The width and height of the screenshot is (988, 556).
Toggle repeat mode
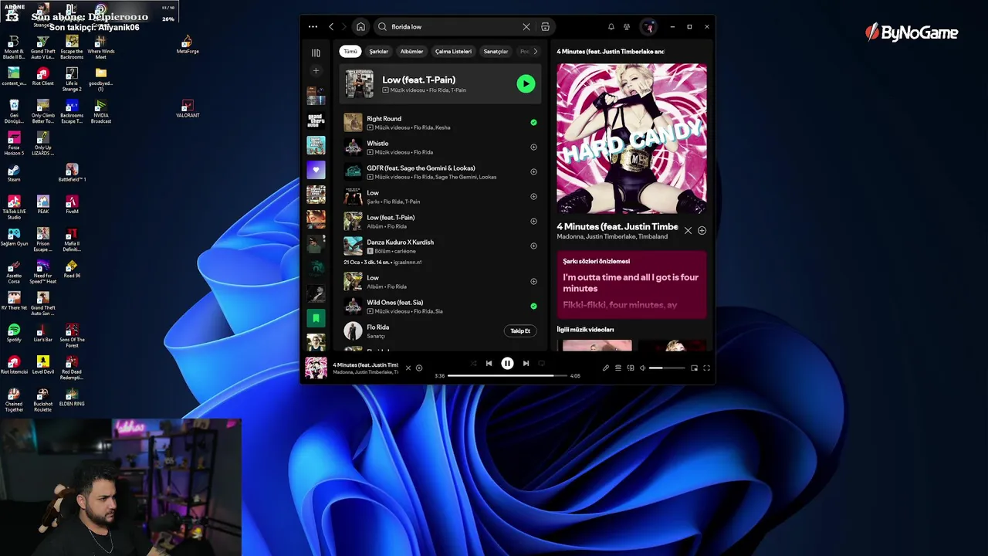click(x=541, y=363)
